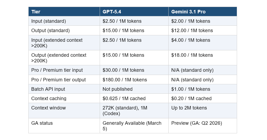The width and height of the screenshot is (267, 140).
Task: Select the Up to 2M tokens cell
Action: click(189, 108)
